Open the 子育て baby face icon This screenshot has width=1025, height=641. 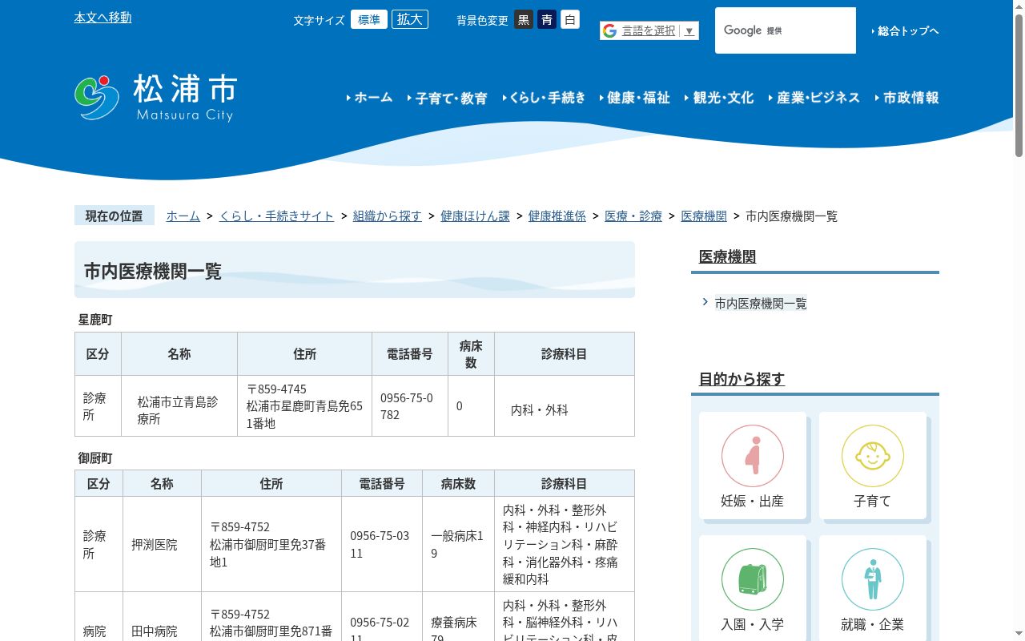(873, 456)
